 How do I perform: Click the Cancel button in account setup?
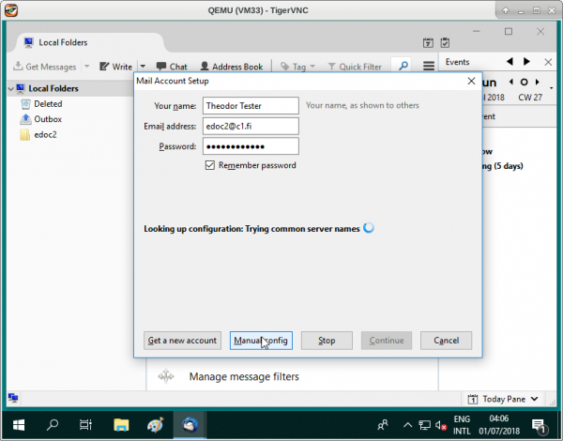446,341
